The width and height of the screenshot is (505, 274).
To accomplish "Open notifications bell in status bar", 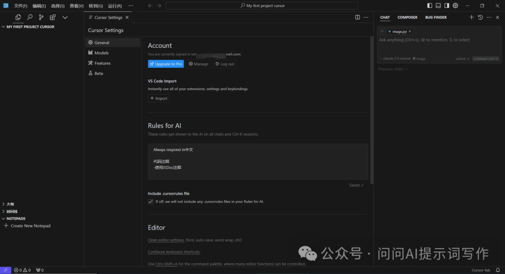I will coord(498,270).
